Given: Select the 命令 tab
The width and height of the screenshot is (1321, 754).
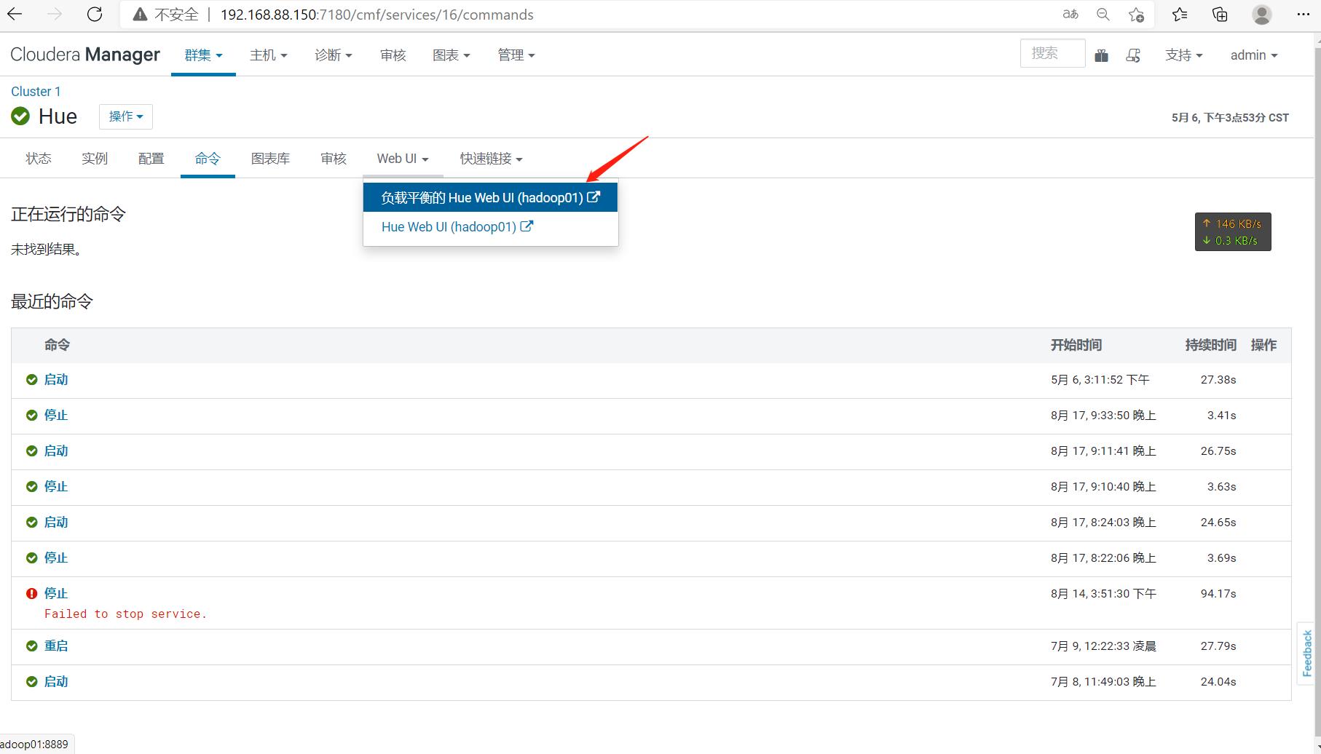Looking at the screenshot, I should point(208,159).
